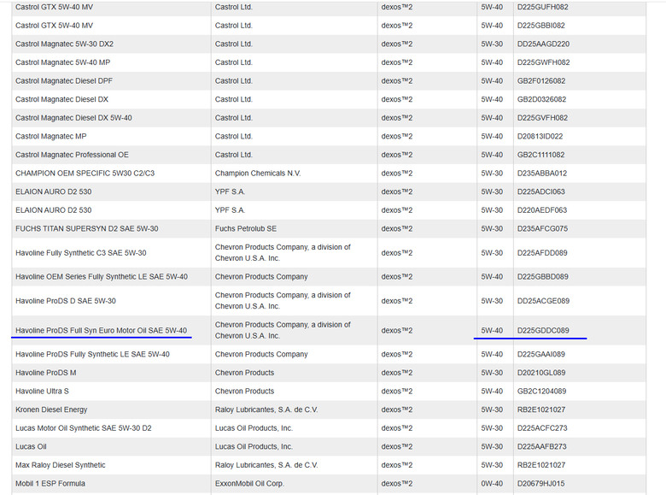
Task: Select Castrol GTX 5W-40 MV with code D225GBBI082
Action: [x=54, y=26]
